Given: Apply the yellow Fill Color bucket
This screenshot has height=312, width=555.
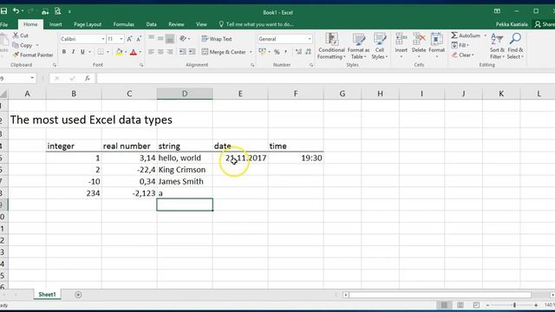Looking at the screenshot, I should [x=120, y=52].
